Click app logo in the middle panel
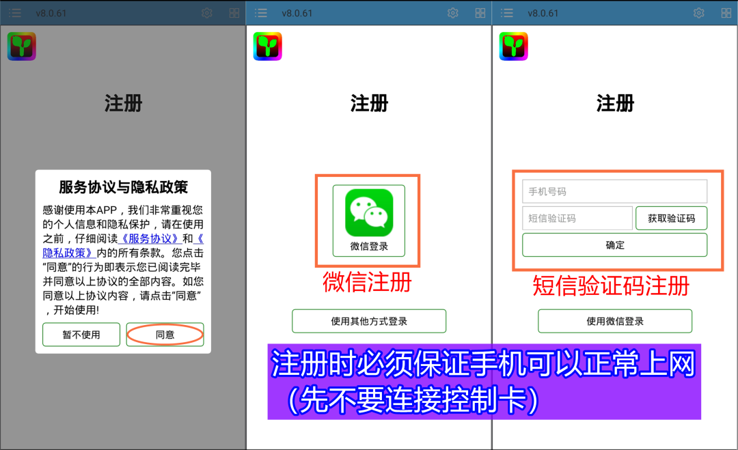Screen dimensions: 738x450 coord(267,46)
